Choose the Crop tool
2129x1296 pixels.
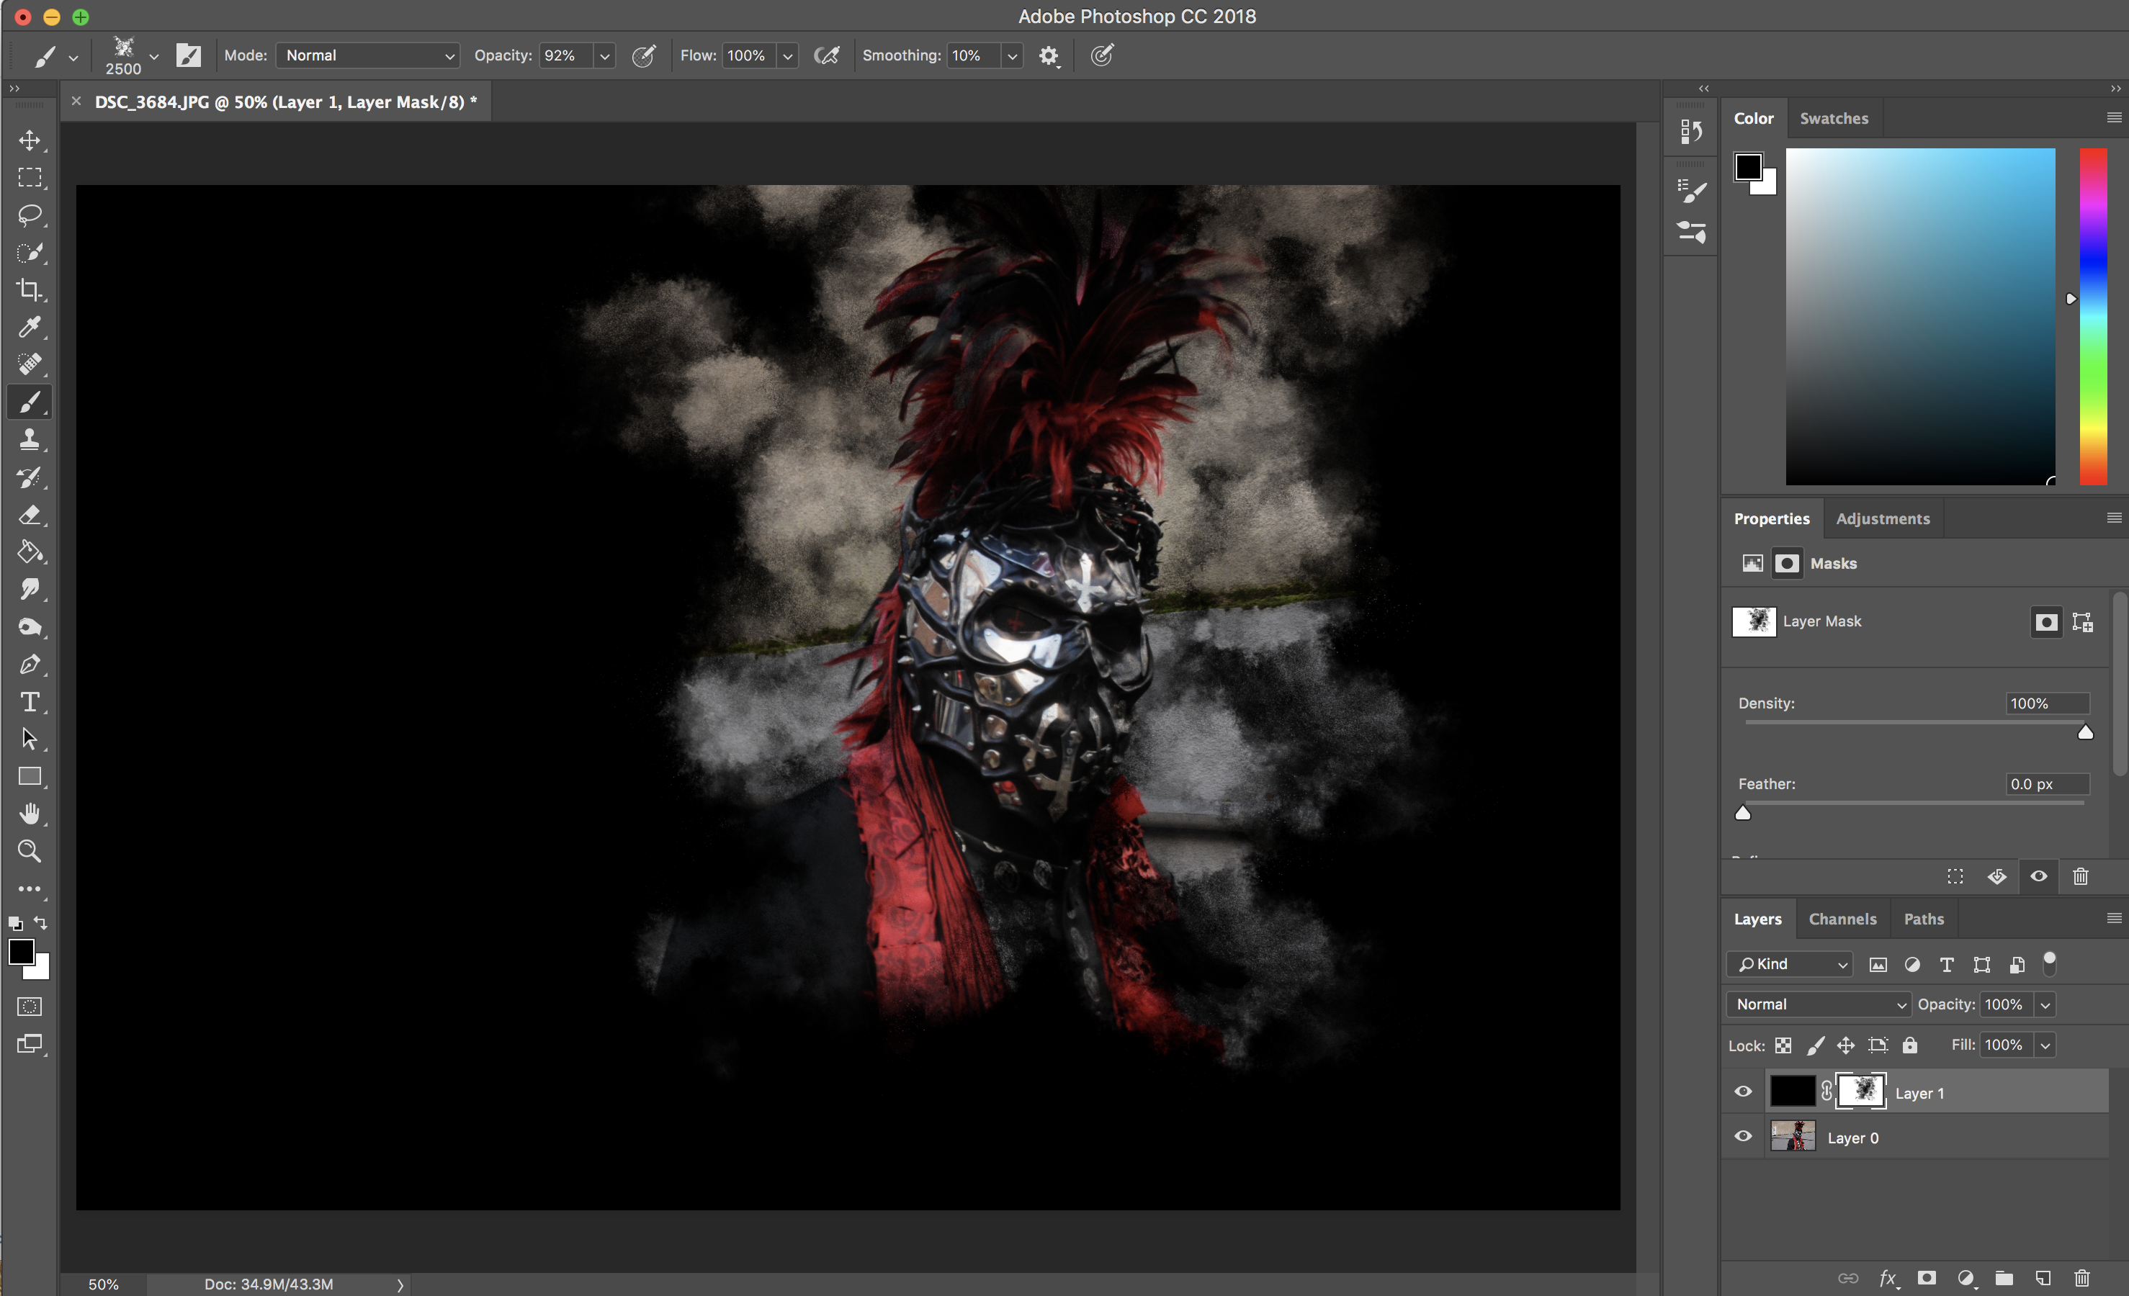click(x=30, y=289)
